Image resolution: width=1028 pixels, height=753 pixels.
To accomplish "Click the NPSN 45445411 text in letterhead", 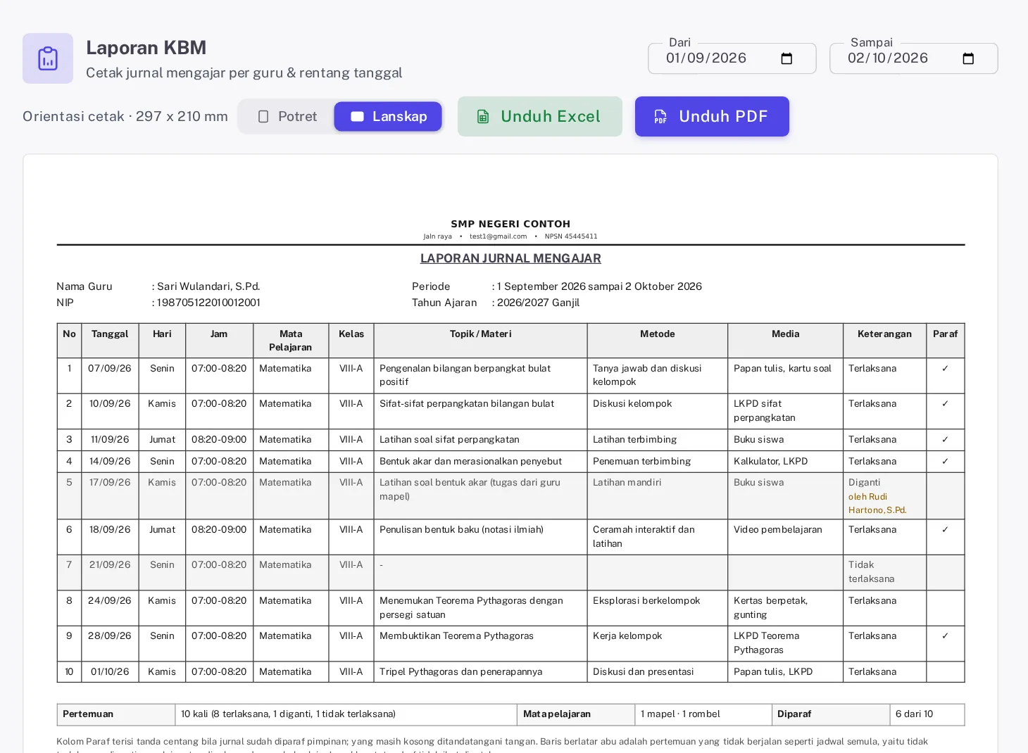I will [x=571, y=236].
